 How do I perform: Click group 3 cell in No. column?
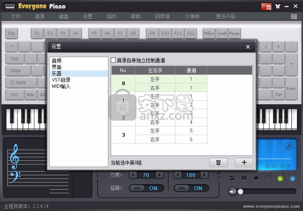pos(123,135)
